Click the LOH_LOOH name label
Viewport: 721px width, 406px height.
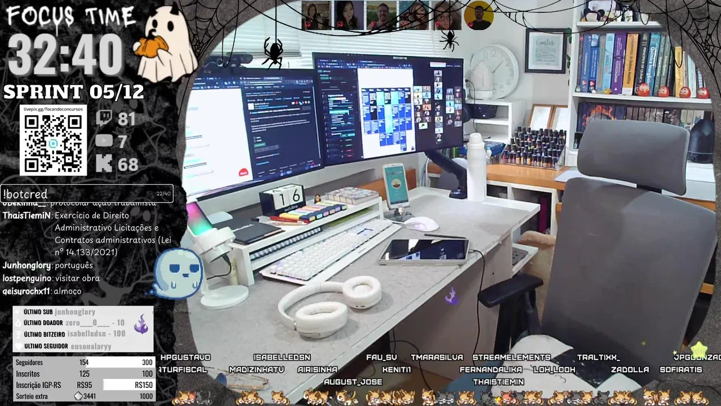coord(554,370)
